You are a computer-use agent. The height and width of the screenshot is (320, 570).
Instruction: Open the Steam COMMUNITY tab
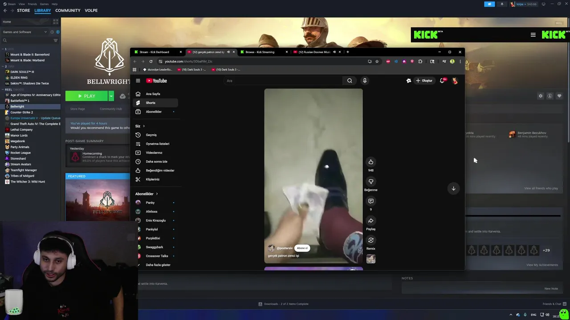pos(68,10)
